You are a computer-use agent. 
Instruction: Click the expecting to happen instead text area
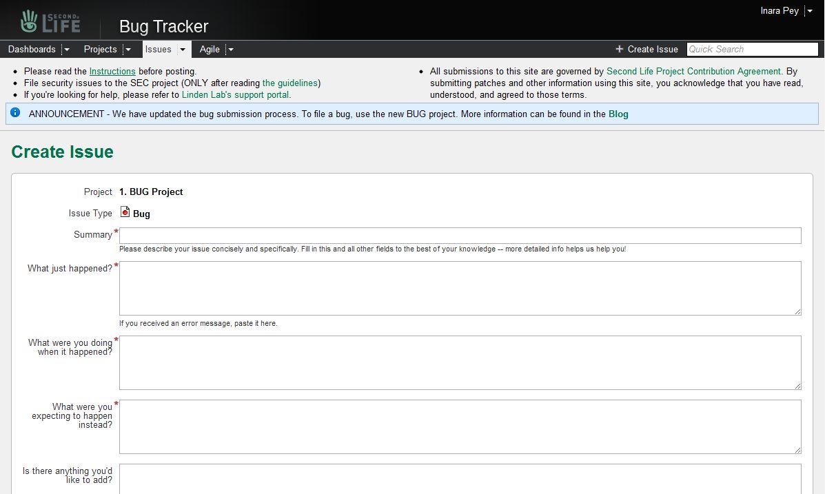(x=460, y=426)
